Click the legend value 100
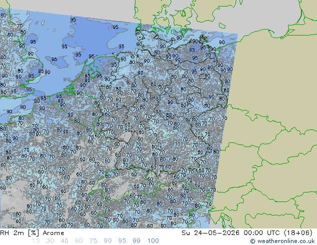The height and width of the screenshot is (245, 317). point(153,241)
